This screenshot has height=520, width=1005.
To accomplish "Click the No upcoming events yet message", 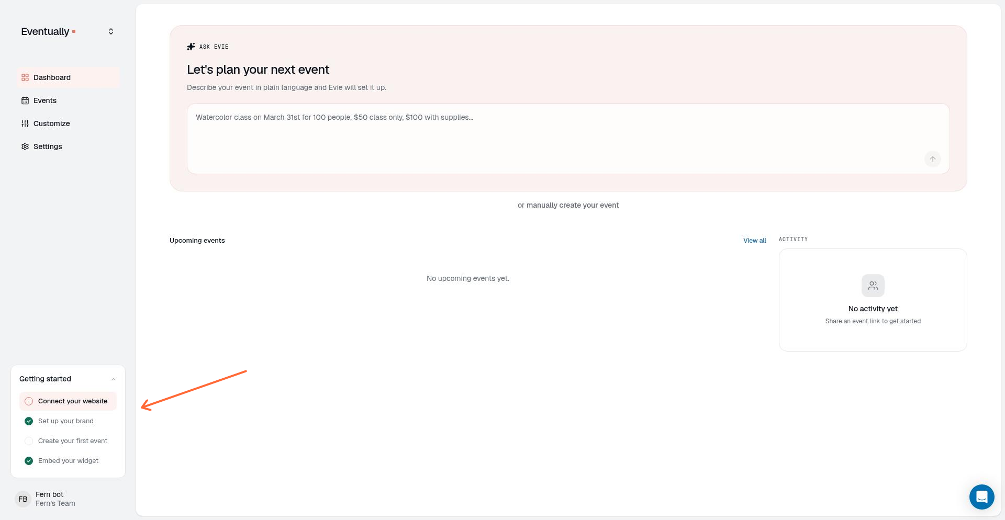I will (468, 278).
